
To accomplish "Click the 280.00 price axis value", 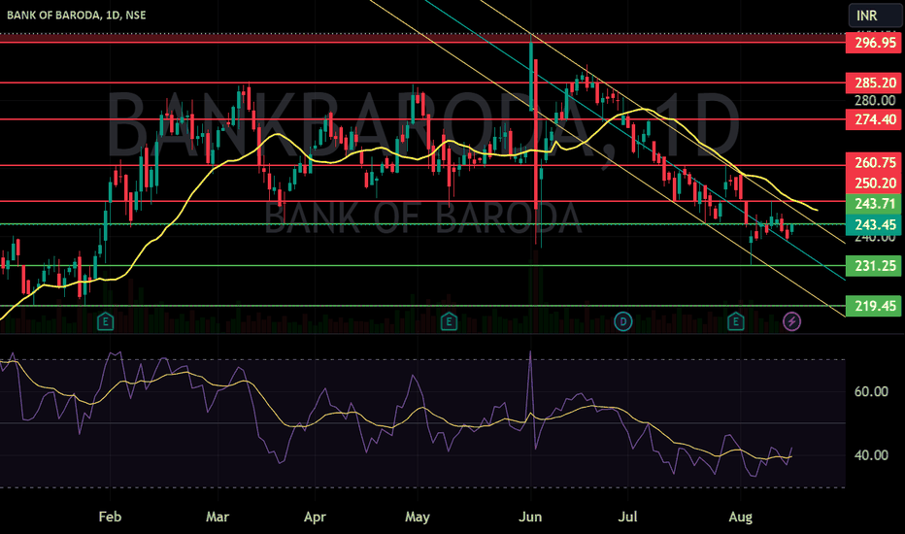I will pos(875,100).
